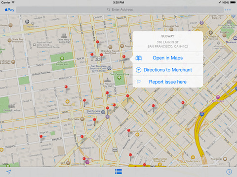Tap the Golden Gate Ave street label

point(41,73)
